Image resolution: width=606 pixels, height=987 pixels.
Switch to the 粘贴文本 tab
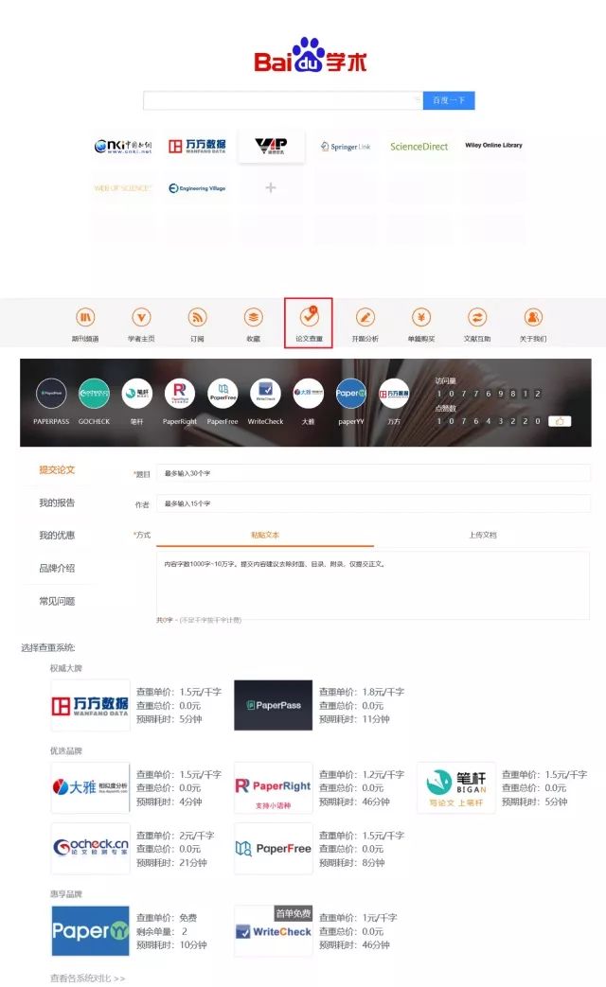pos(265,535)
